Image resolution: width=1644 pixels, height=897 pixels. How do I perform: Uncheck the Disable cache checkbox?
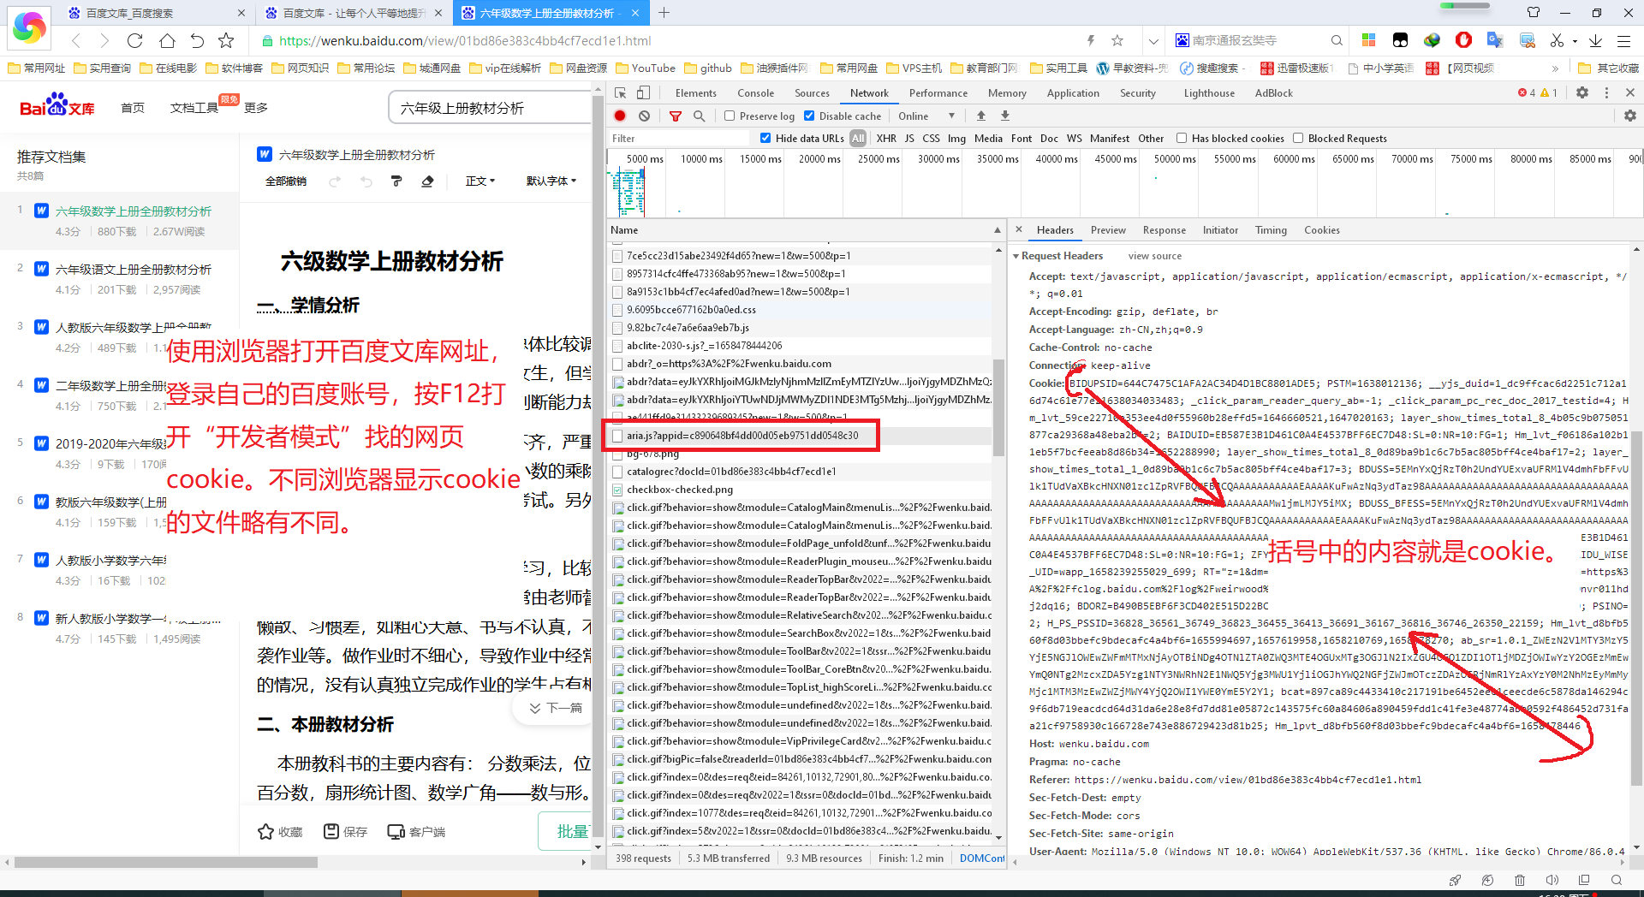[x=809, y=116]
